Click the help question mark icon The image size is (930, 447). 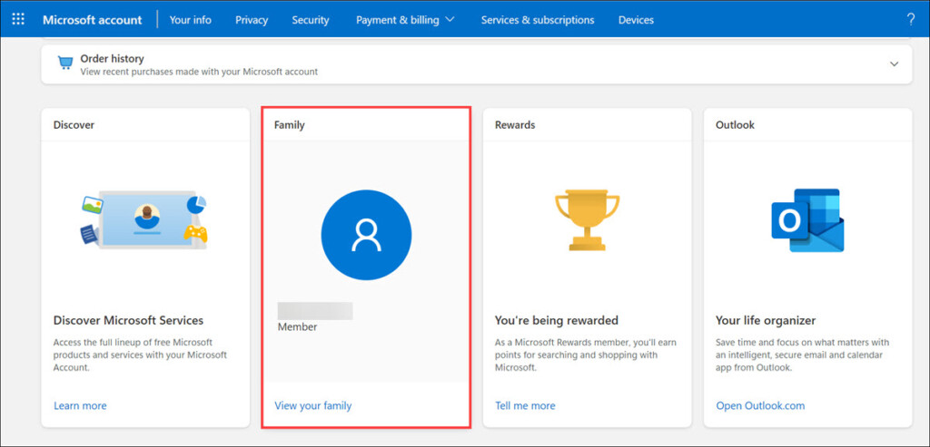tap(911, 19)
